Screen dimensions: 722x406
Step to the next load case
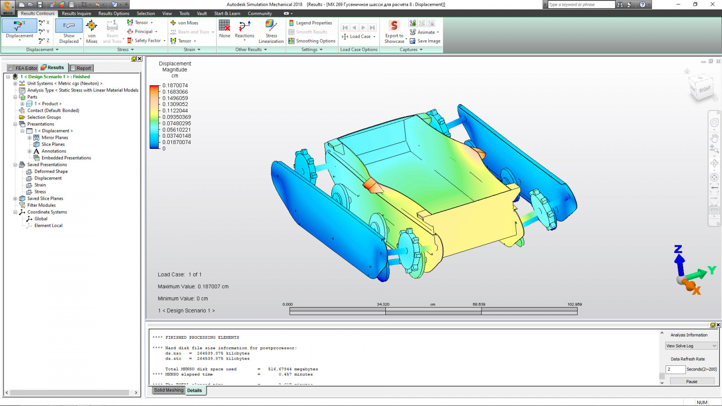tap(363, 28)
